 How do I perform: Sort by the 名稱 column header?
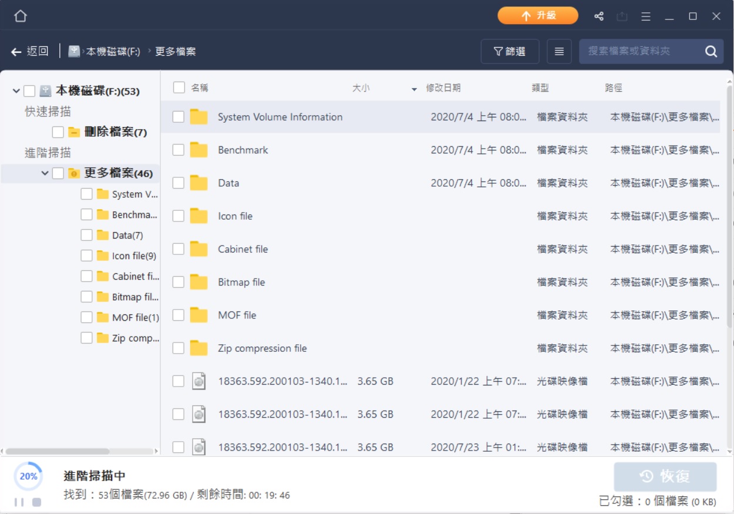tap(200, 88)
